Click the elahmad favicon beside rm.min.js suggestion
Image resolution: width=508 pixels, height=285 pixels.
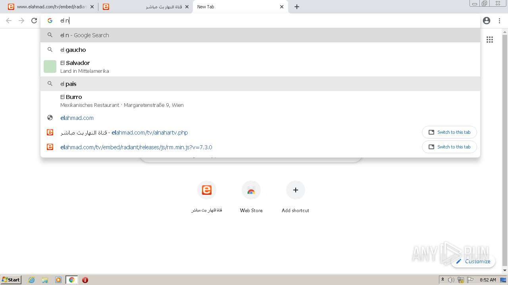[50, 147]
